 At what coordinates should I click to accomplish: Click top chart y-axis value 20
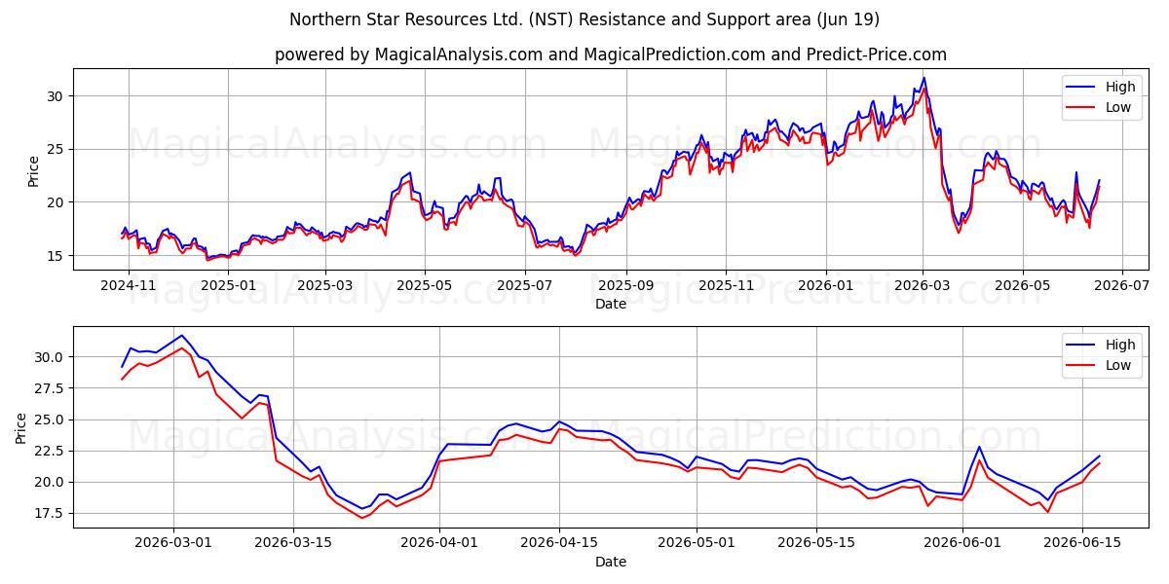coord(57,202)
